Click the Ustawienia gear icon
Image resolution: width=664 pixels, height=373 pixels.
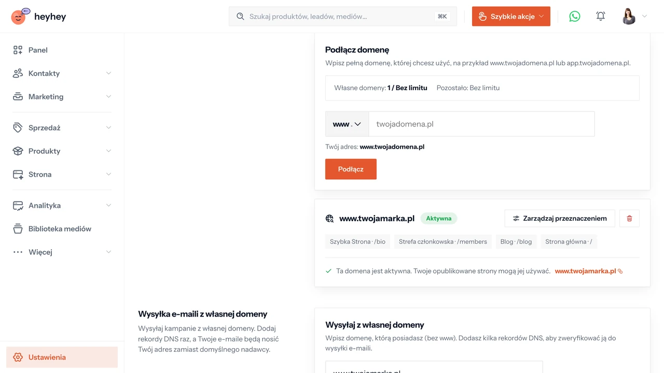18,357
